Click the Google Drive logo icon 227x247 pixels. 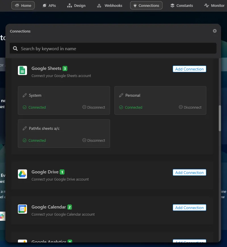tap(22, 174)
